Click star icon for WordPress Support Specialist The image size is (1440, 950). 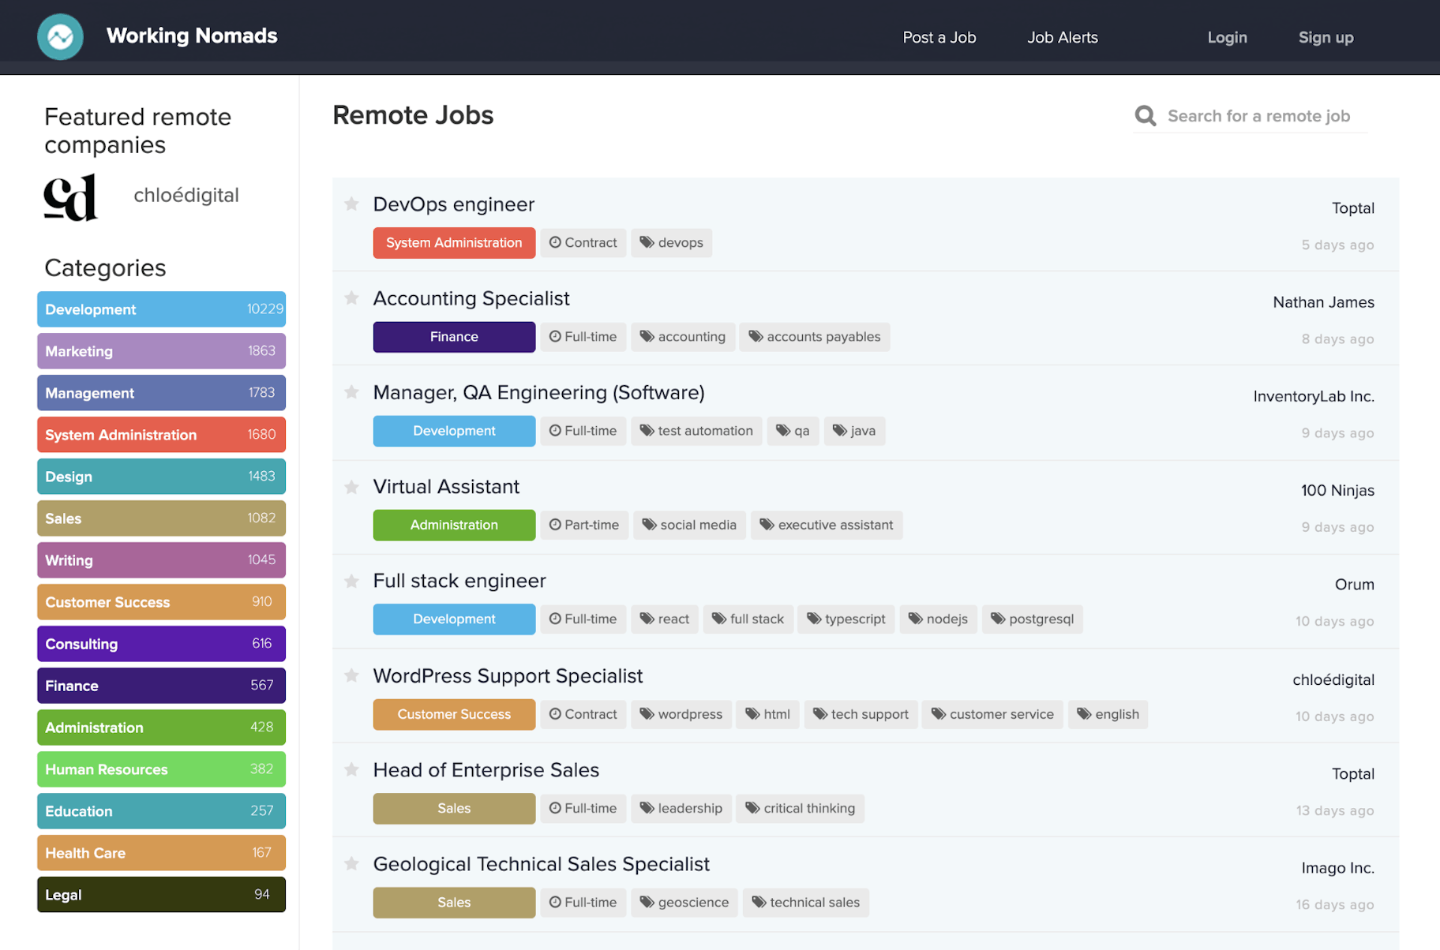(x=352, y=675)
